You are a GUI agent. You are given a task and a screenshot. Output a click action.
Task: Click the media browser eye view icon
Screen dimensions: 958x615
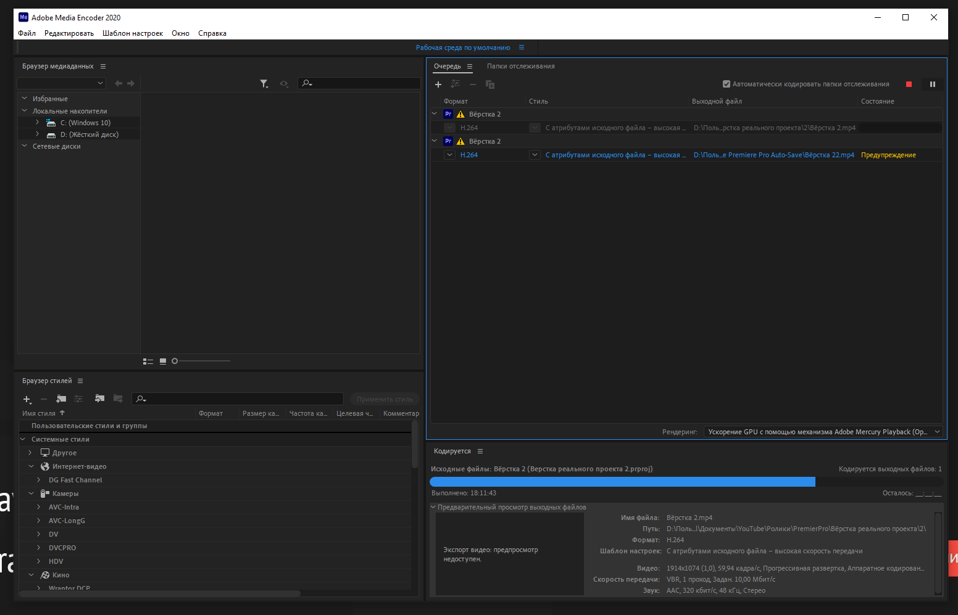click(x=284, y=83)
